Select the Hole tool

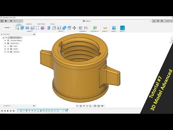32,28
